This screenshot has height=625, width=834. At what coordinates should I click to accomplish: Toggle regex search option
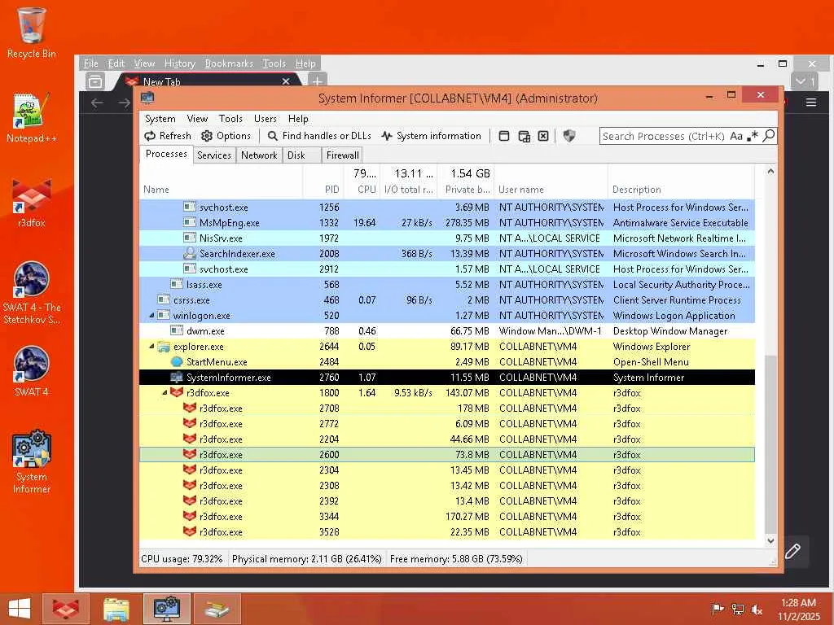click(x=752, y=136)
